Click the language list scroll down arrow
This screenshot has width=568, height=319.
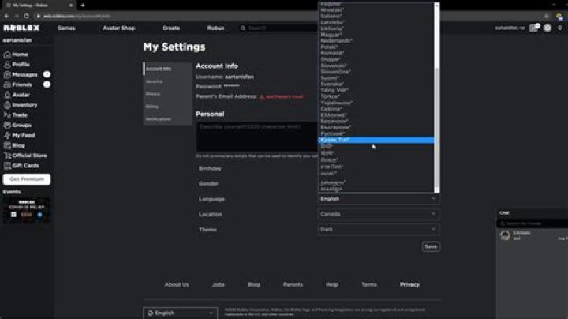tap(437, 190)
